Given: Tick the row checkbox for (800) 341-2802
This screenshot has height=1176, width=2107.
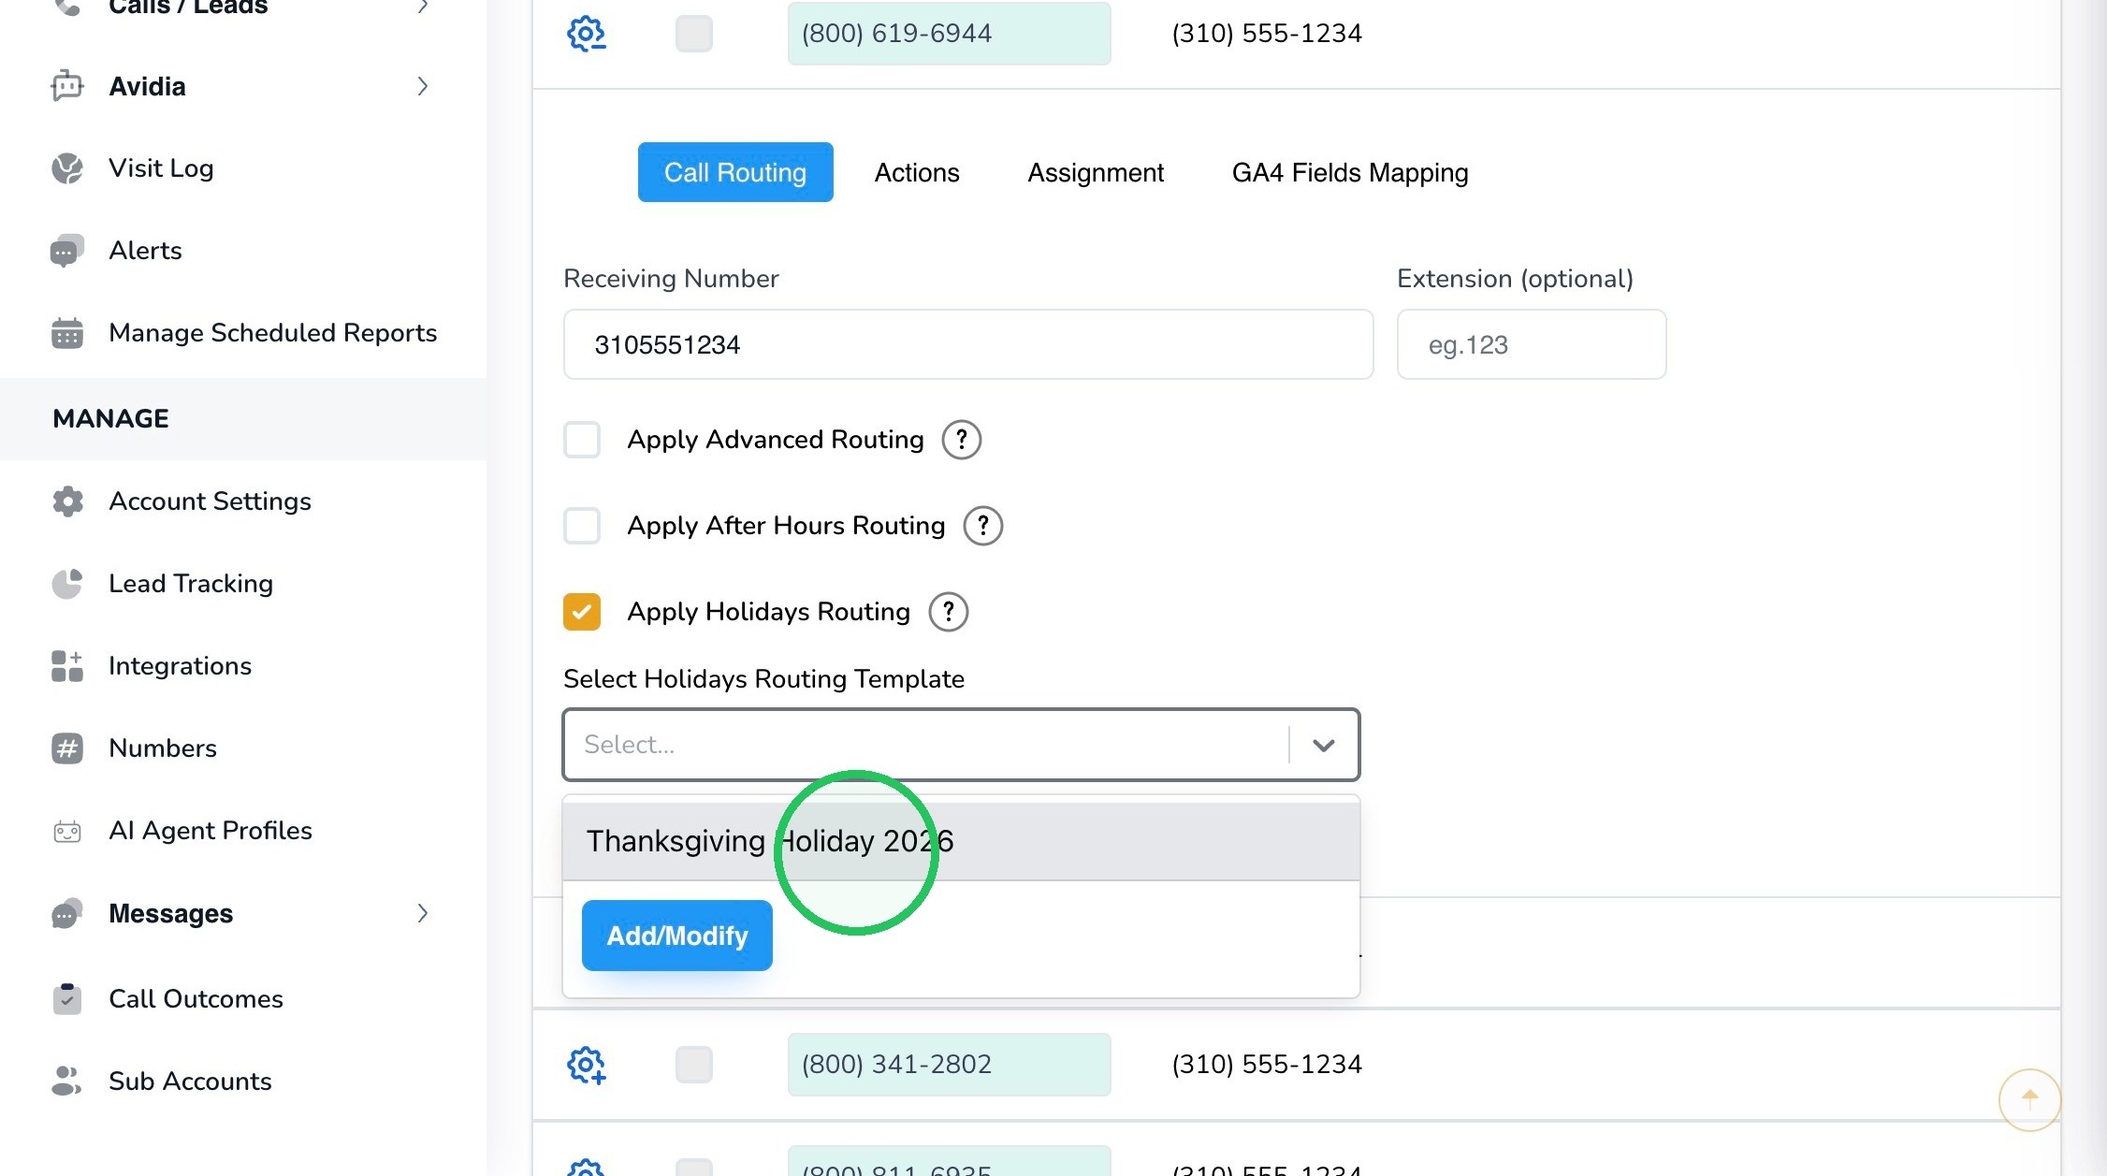Looking at the screenshot, I should pos(694,1065).
